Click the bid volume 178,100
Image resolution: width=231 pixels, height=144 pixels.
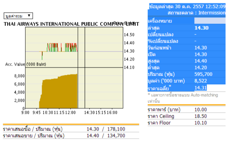(x=116, y=129)
